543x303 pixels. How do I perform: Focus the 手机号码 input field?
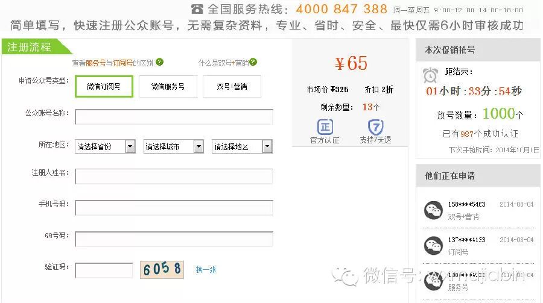[174, 208]
